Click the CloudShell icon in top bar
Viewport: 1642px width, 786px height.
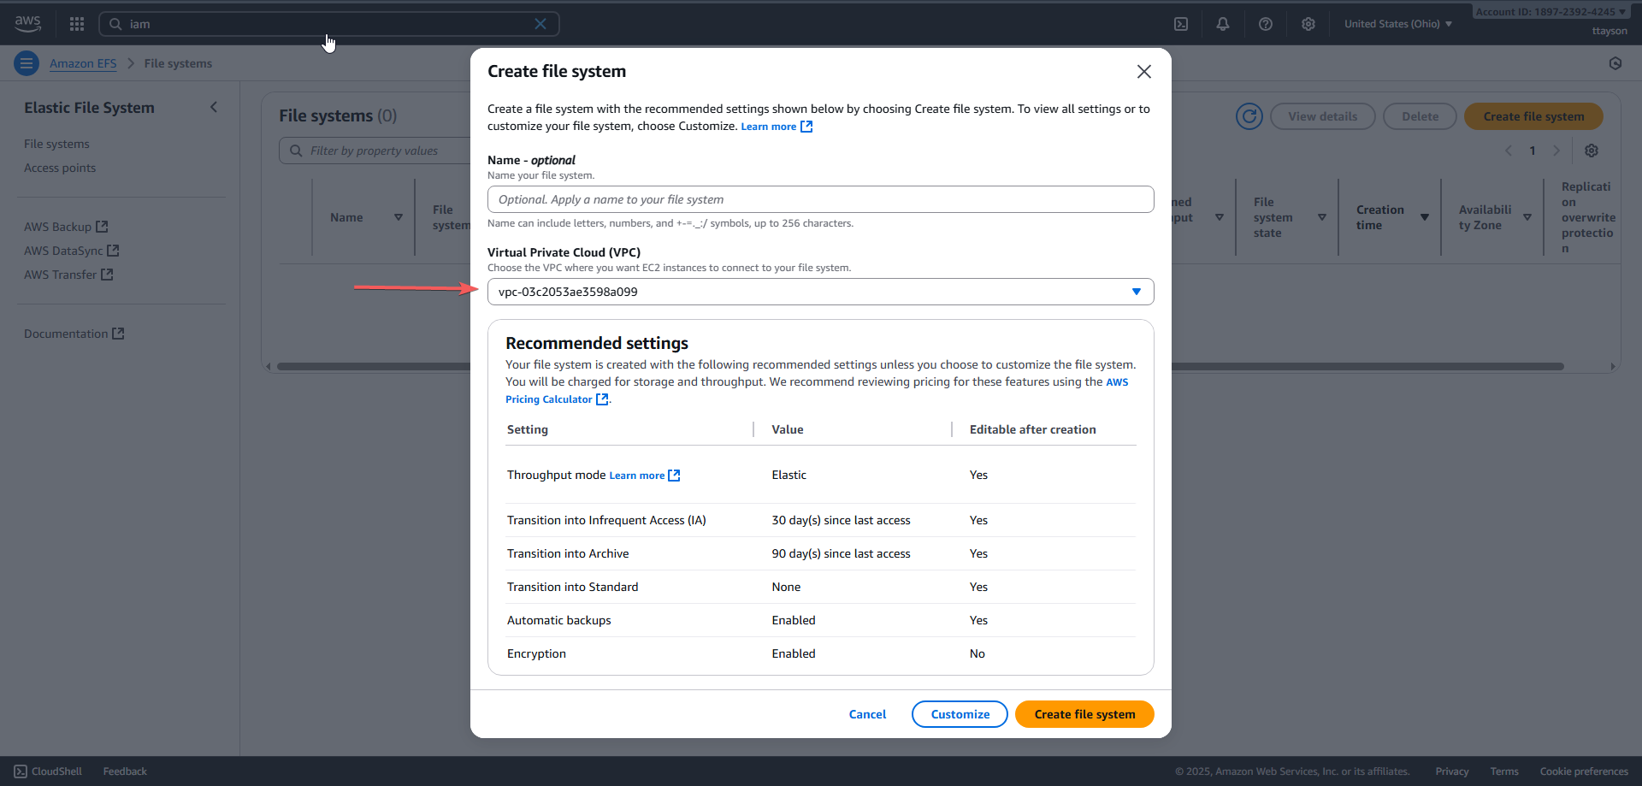[1181, 24]
